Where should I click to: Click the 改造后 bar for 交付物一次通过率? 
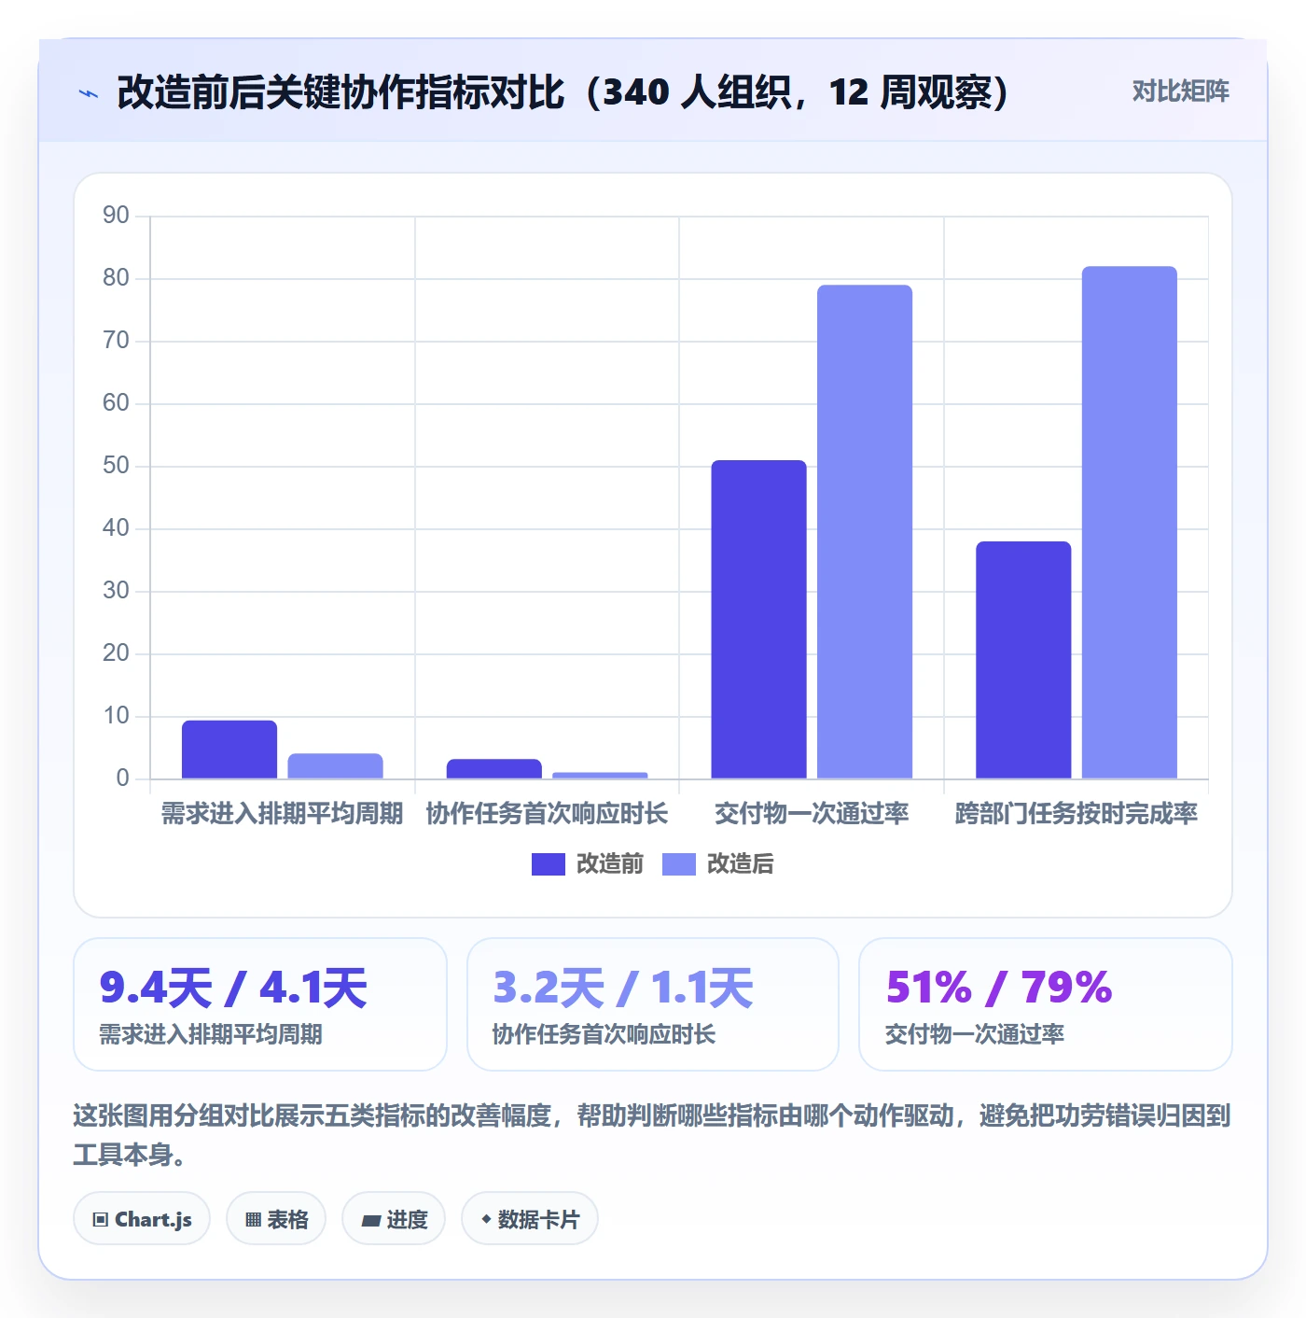point(865,531)
